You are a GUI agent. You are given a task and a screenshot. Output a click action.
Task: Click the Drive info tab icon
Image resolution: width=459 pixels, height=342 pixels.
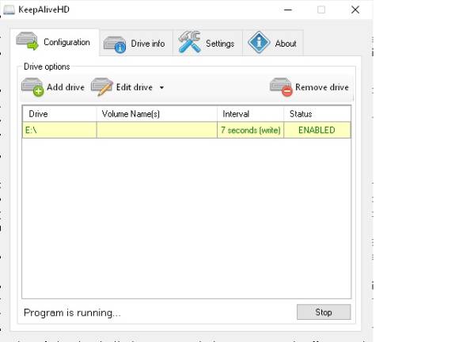tap(115, 44)
